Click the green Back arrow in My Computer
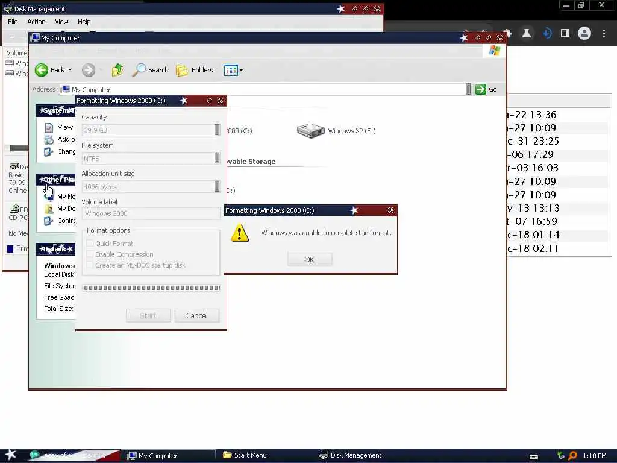 (42, 70)
